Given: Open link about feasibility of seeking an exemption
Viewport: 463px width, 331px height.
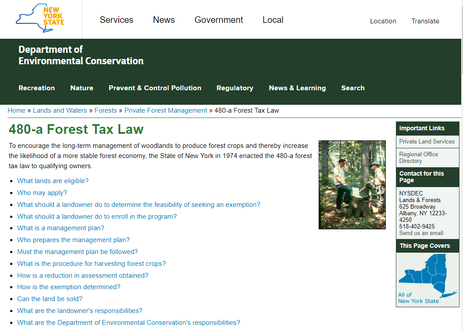Looking at the screenshot, I should click(x=139, y=205).
